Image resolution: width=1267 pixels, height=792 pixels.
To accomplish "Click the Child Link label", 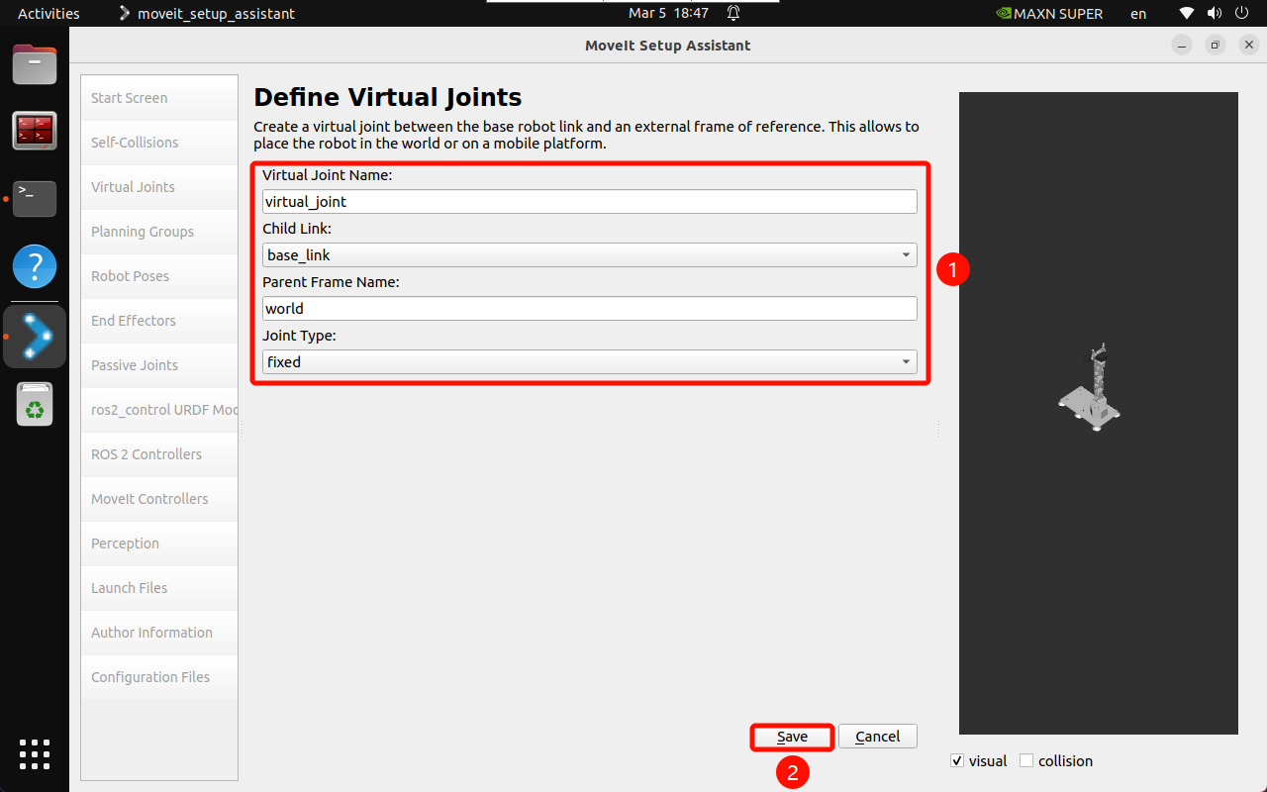I will (x=297, y=229).
